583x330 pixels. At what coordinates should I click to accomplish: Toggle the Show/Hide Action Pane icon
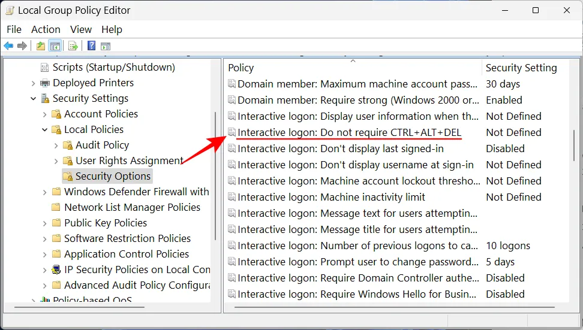point(106,46)
